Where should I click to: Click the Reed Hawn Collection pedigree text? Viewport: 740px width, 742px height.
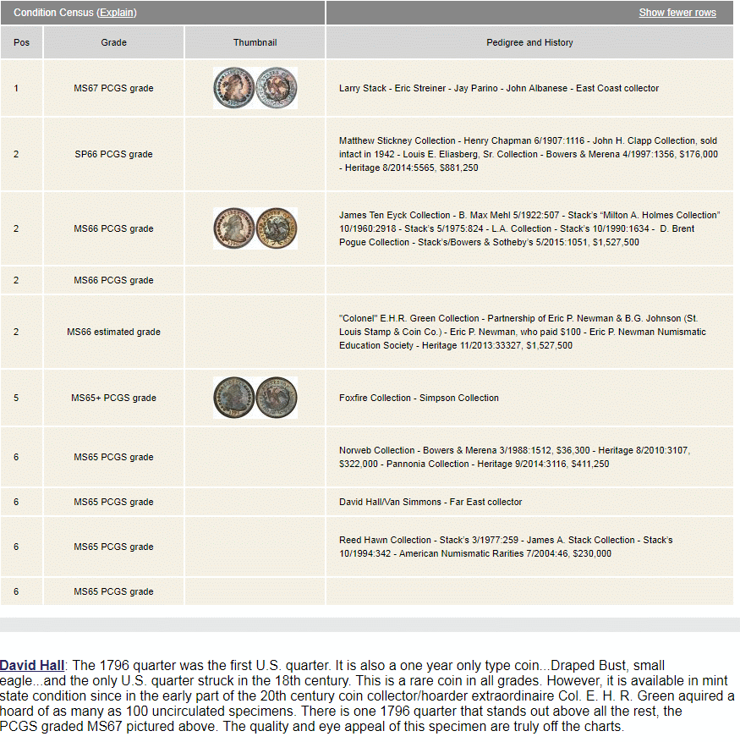(506, 547)
